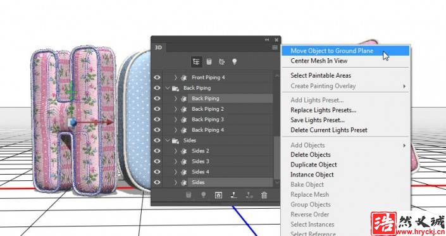This screenshot has width=446, height=236.
Task: Filter 3D panel by whole scene
Action: (x=196, y=62)
